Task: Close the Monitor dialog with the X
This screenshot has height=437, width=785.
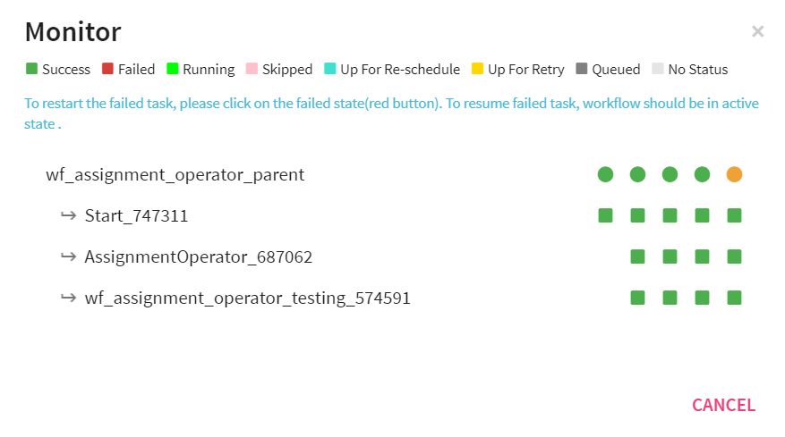Action: click(x=757, y=32)
